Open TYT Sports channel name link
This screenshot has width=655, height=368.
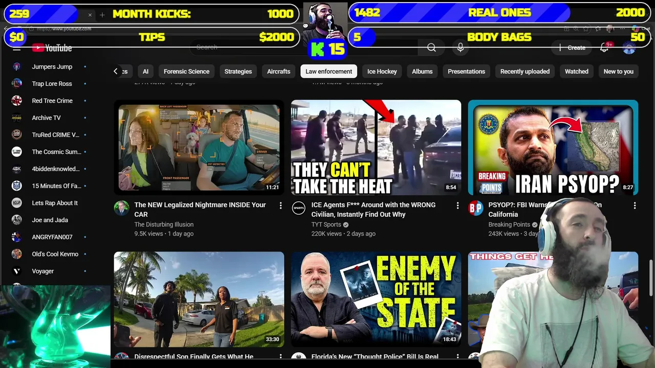326,224
